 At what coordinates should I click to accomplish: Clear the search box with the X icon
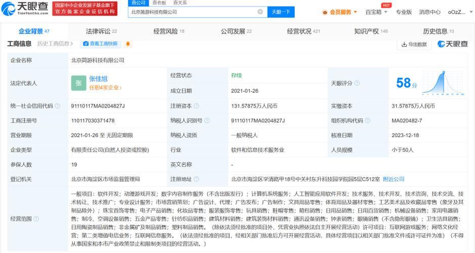click(260, 12)
